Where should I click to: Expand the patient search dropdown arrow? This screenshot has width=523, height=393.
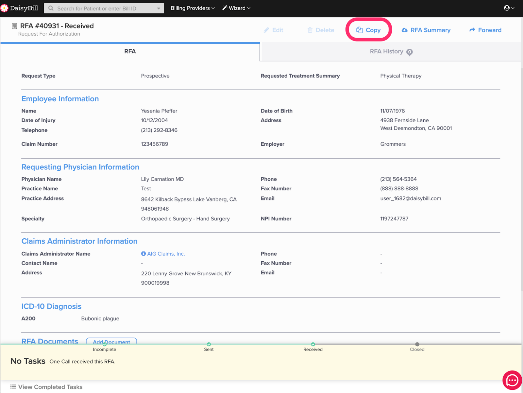tap(159, 9)
